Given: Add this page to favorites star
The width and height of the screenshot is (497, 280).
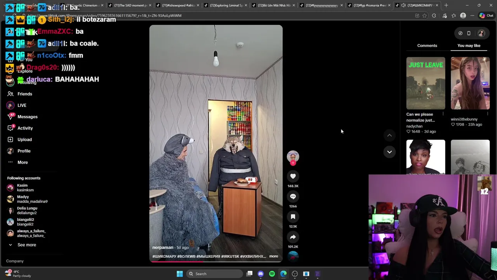Looking at the screenshot, I should coord(424,16).
